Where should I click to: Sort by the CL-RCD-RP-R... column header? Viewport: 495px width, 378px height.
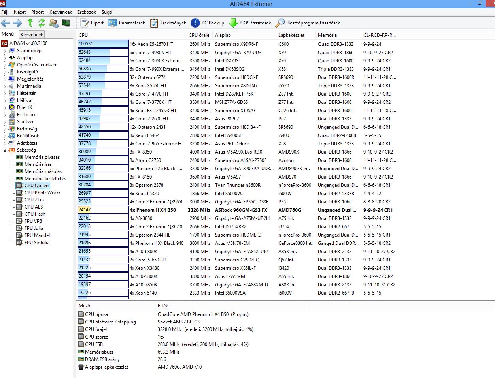coord(380,35)
